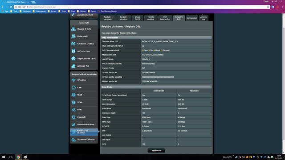The image size is (285, 160).
Task: Click SNR Margin downstream value 7.6 dB
Action: coord(145,100)
